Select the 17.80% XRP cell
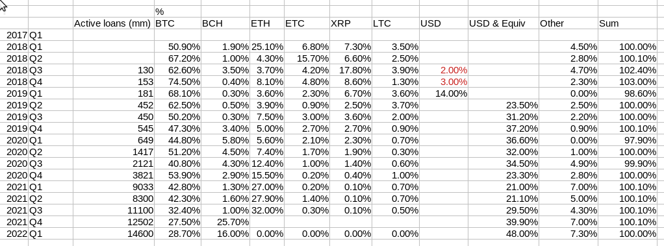The height and width of the screenshot is (246, 664). click(x=351, y=70)
